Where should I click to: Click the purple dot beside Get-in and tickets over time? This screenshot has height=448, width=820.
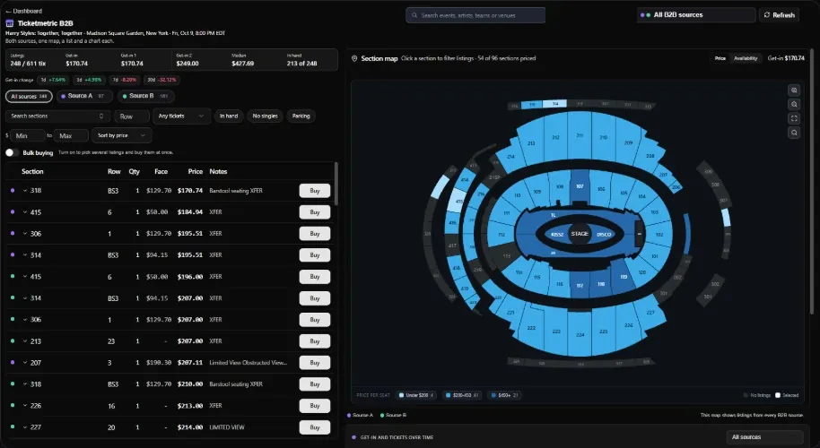tap(354, 437)
